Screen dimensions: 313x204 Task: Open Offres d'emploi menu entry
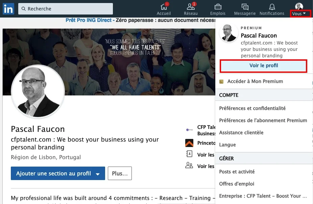pos(237,184)
